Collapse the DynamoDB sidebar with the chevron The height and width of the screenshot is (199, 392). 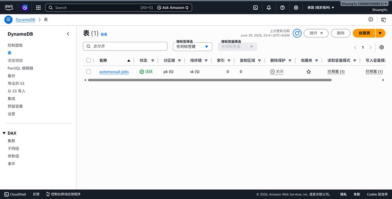tap(68, 34)
